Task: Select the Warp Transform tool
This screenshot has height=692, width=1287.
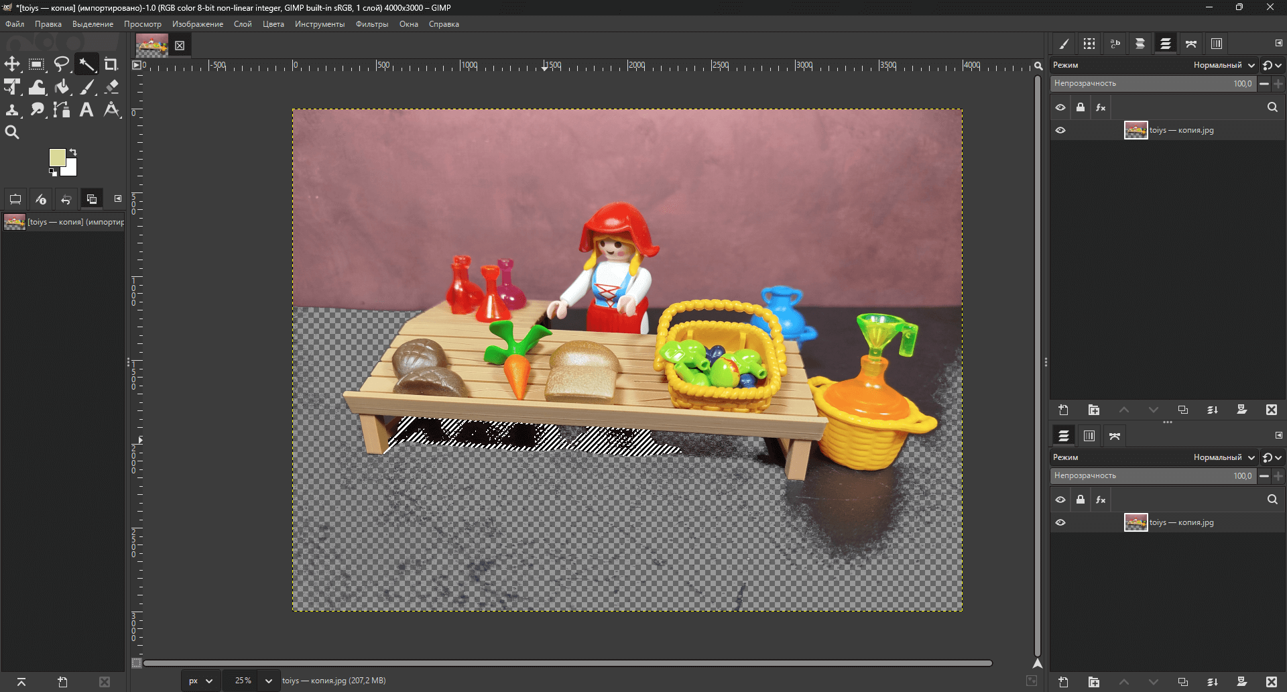Action: (37, 87)
